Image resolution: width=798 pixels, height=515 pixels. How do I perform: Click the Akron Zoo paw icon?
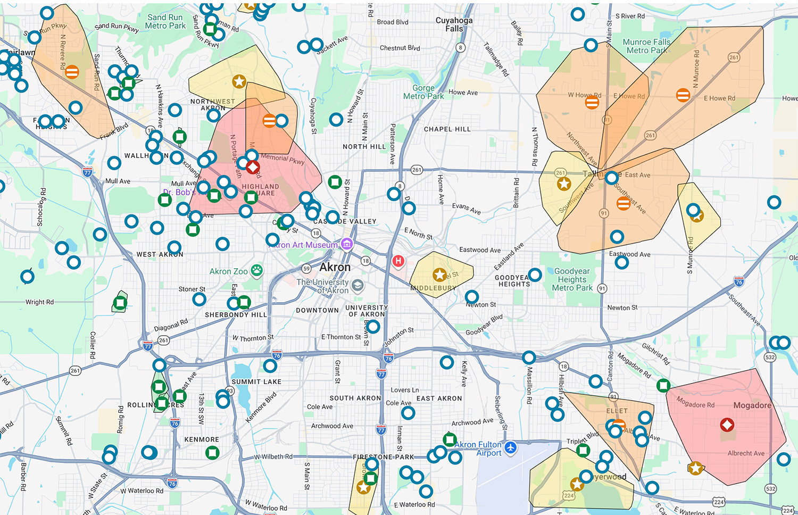click(257, 271)
